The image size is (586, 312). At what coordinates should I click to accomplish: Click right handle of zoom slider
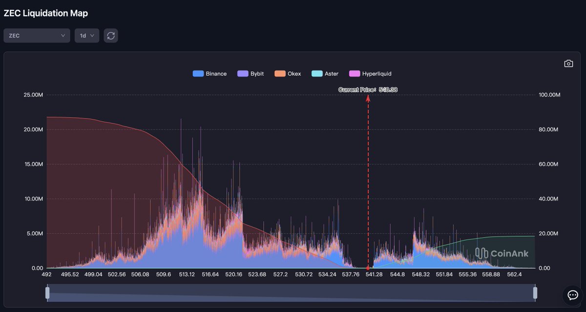point(535,293)
